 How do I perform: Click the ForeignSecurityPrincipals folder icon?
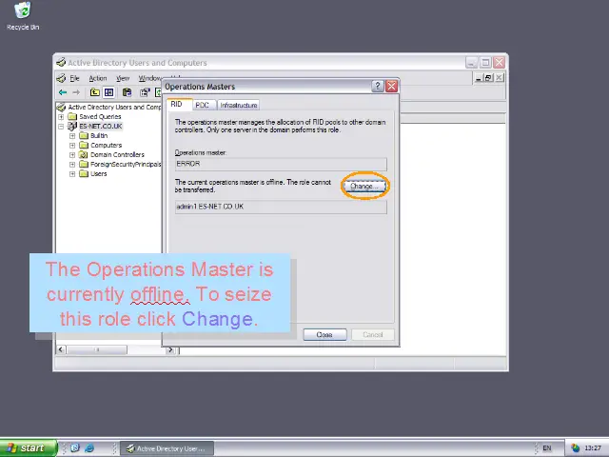(x=84, y=164)
